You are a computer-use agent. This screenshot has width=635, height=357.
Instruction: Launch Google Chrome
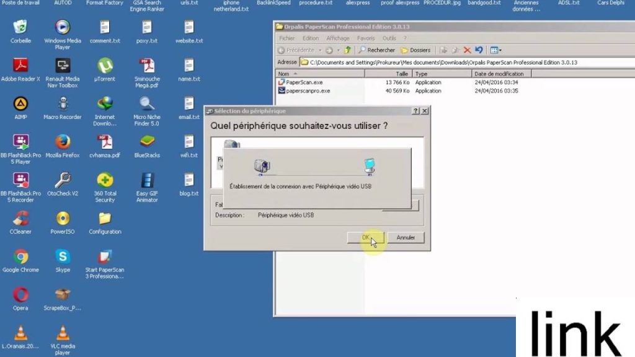(x=20, y=257)
